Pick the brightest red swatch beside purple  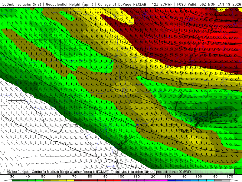(117, 180)
